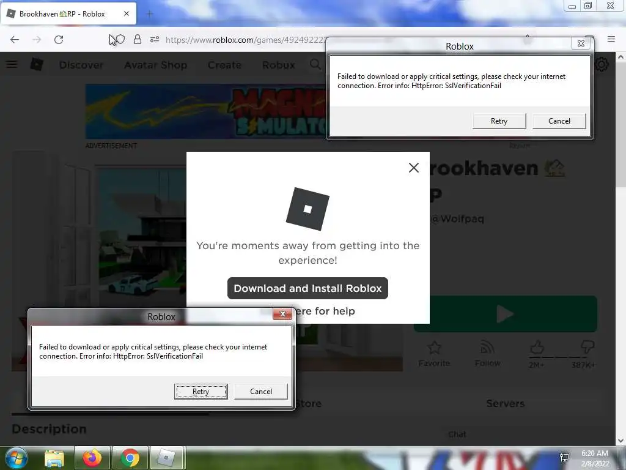Open the Windows Start orb
Image resolution: width=626 pixels, height=470 pixels.
[17, 458]
